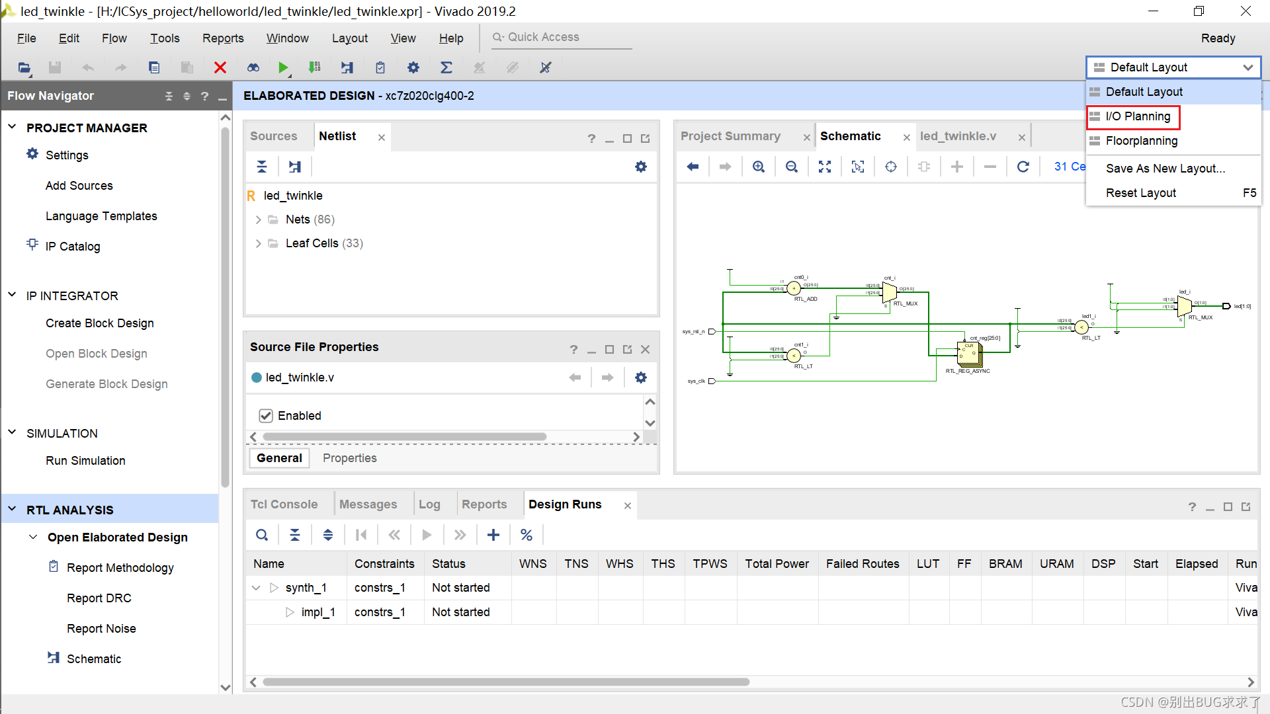Choose I/O Planning from the layout menu
The width and height of the screenshot is (1270, 714).
1138,116
